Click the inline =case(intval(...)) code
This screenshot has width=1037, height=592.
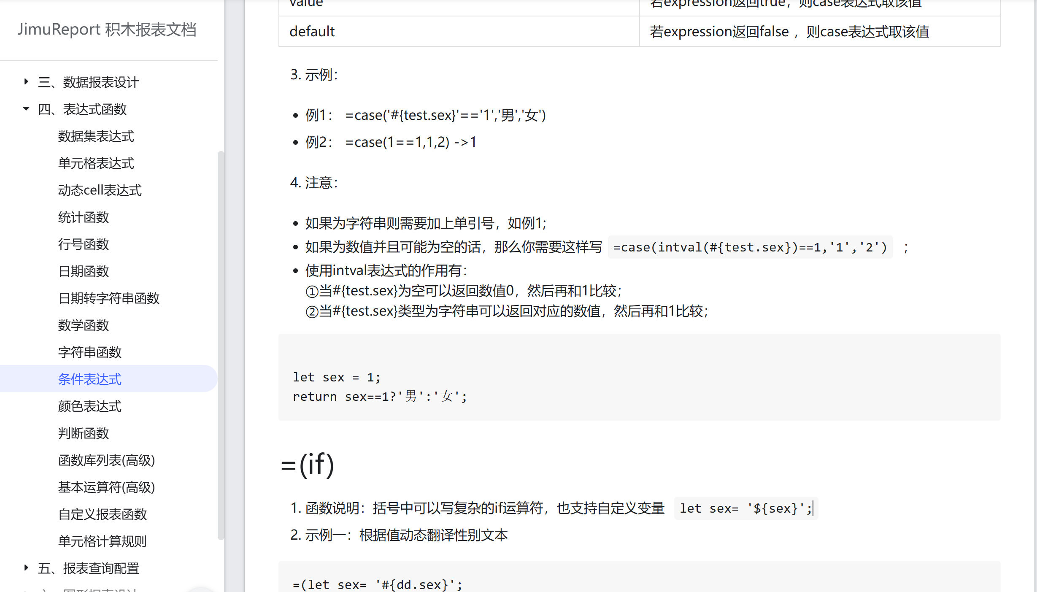tap(750, 247)
